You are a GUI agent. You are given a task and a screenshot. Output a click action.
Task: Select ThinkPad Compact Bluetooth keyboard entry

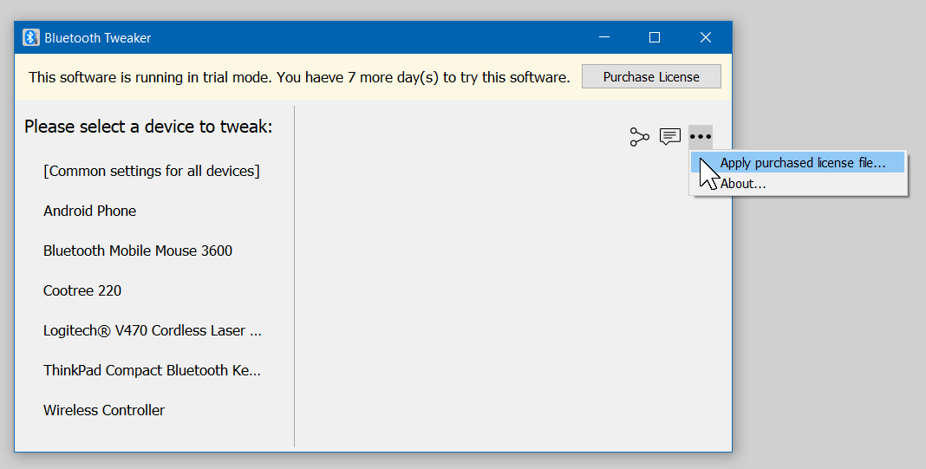coord(152,370)
